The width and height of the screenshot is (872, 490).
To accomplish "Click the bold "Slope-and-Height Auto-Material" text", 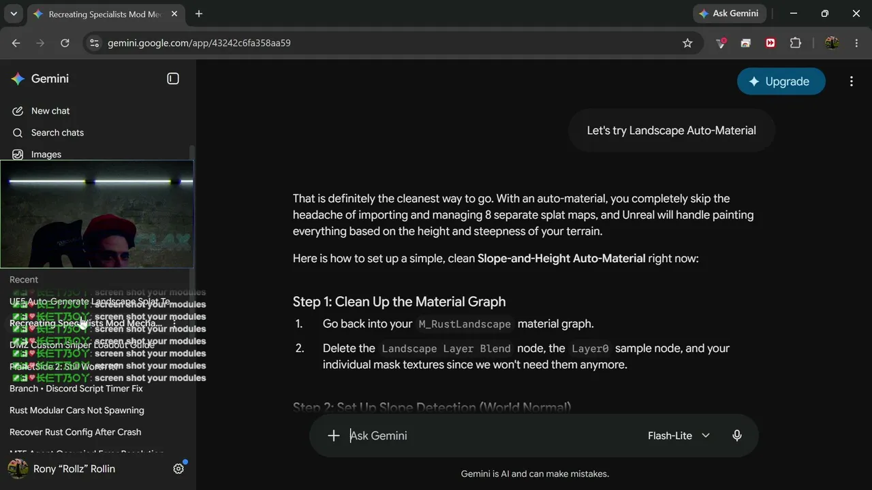I will pos(561,259).
